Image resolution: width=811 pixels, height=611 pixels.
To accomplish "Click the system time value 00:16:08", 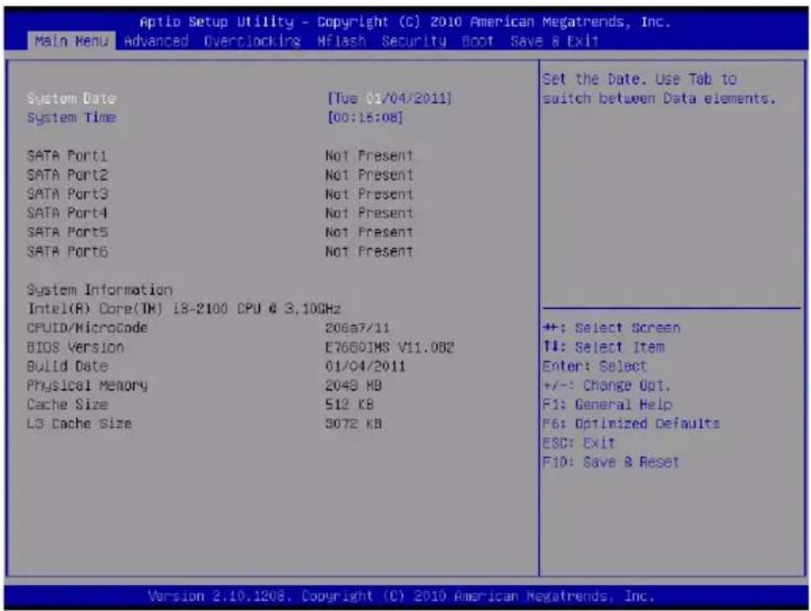I will pos(365,118).
